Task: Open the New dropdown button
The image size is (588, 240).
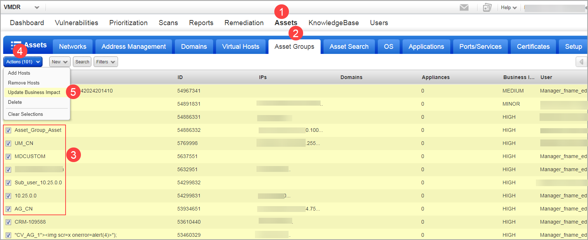Action: point(59,62)
